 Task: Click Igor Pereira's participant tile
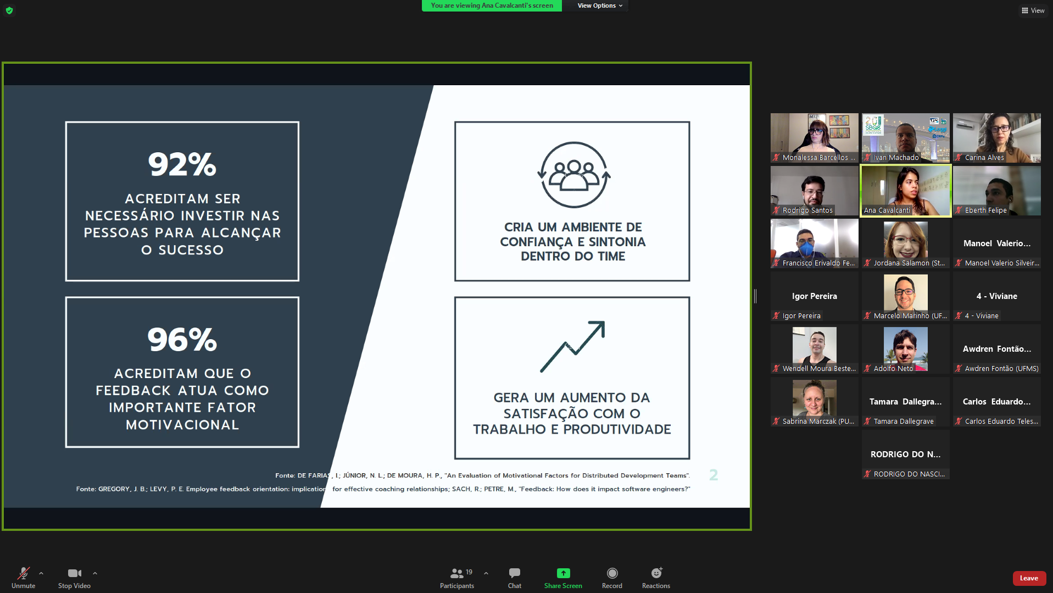tap(814, 296)
